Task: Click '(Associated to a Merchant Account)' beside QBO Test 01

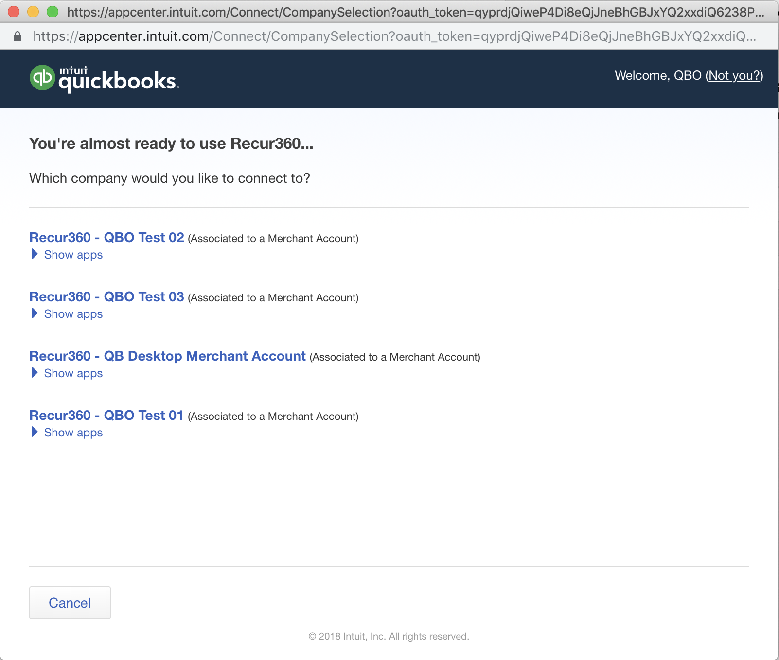Action: 273,417
